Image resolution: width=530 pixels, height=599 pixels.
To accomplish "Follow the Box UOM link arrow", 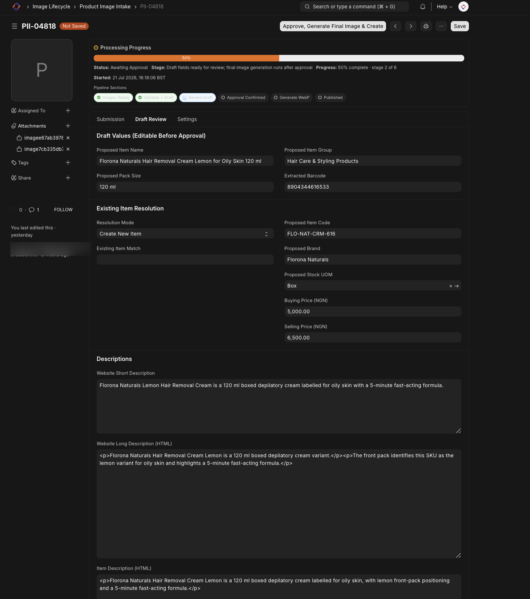I will click(x=457, y=286).
